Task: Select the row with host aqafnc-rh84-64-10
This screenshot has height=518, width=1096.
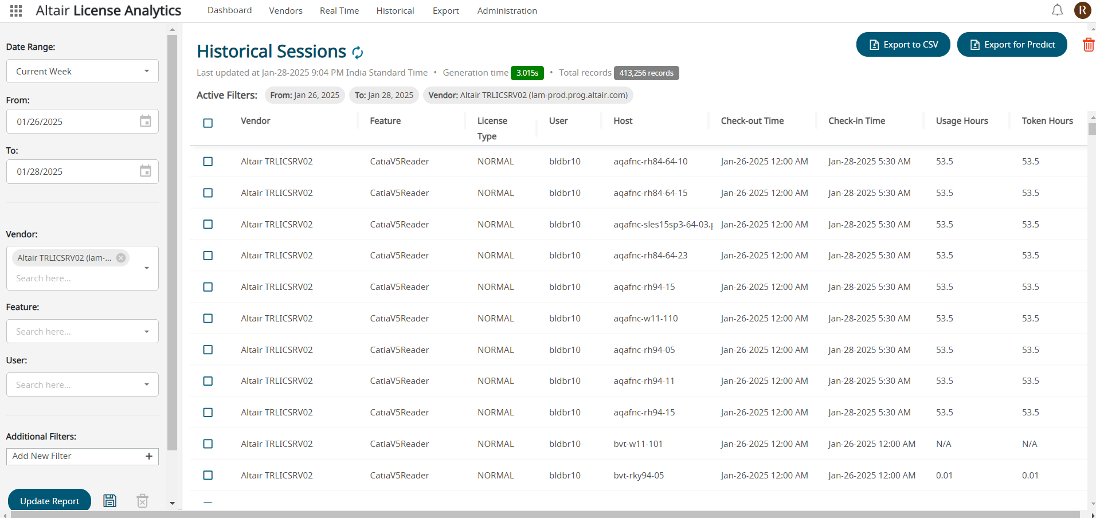Action: coord(208,162)
